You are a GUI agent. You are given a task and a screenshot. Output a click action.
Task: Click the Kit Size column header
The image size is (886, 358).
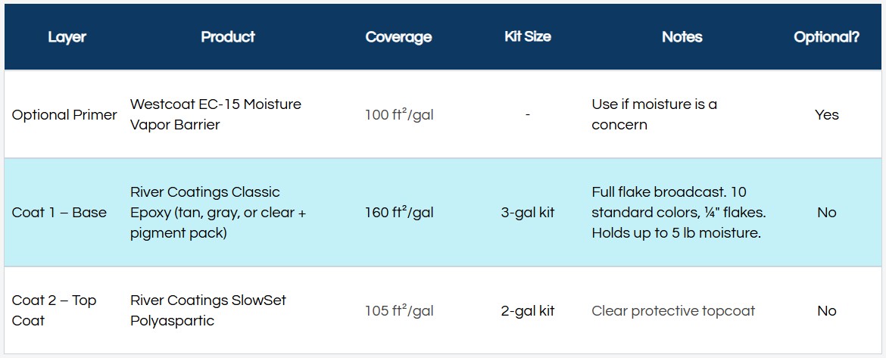tap(528, 37)
